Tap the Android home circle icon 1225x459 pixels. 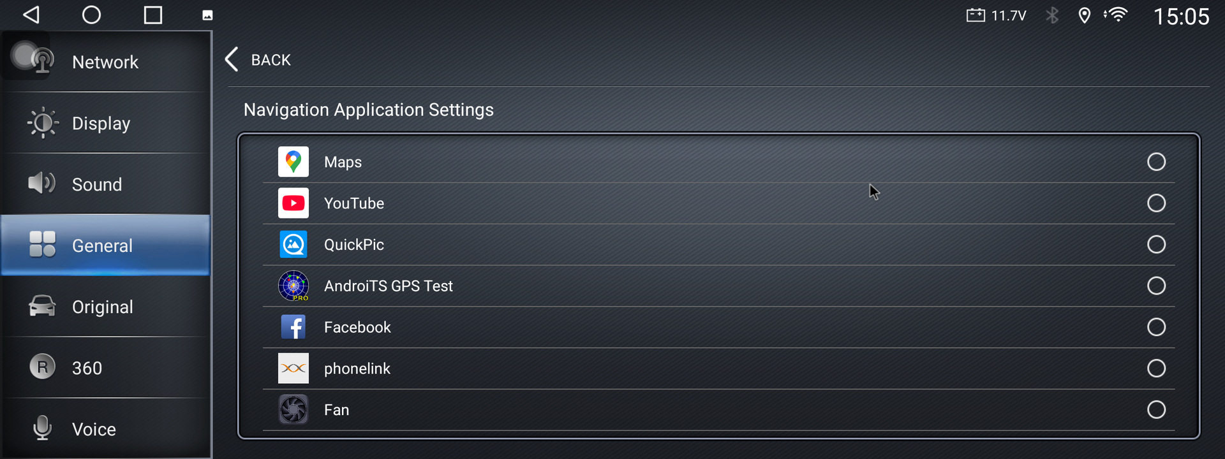point(91,15)
